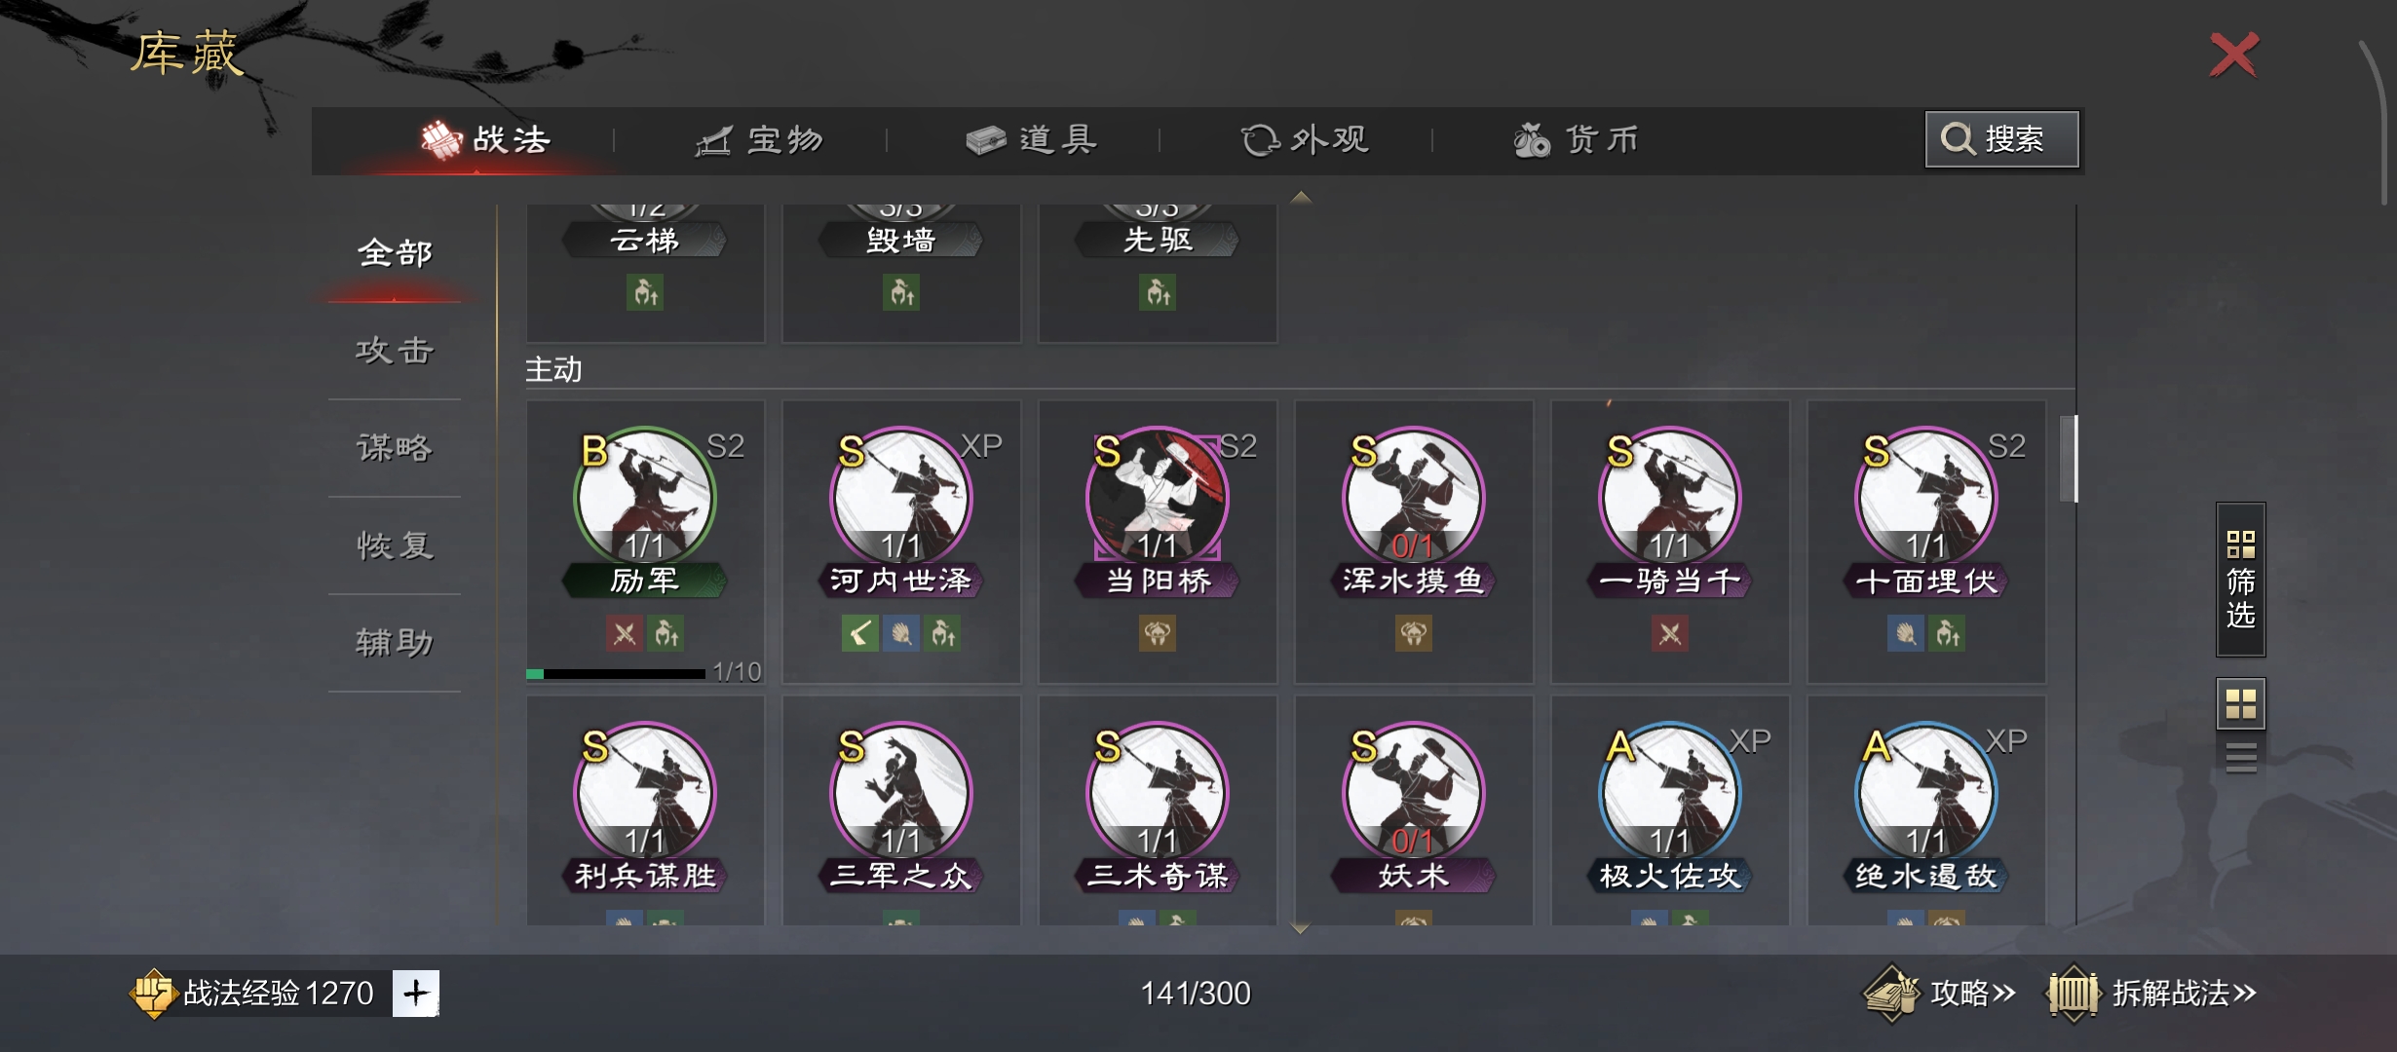Image resolution: width=2397 pixels, height=1052 pixels.
Task: Select the 极火佐攻 A-rank tactic icon
Action: pyautogui.click(x=1669, y=793)
